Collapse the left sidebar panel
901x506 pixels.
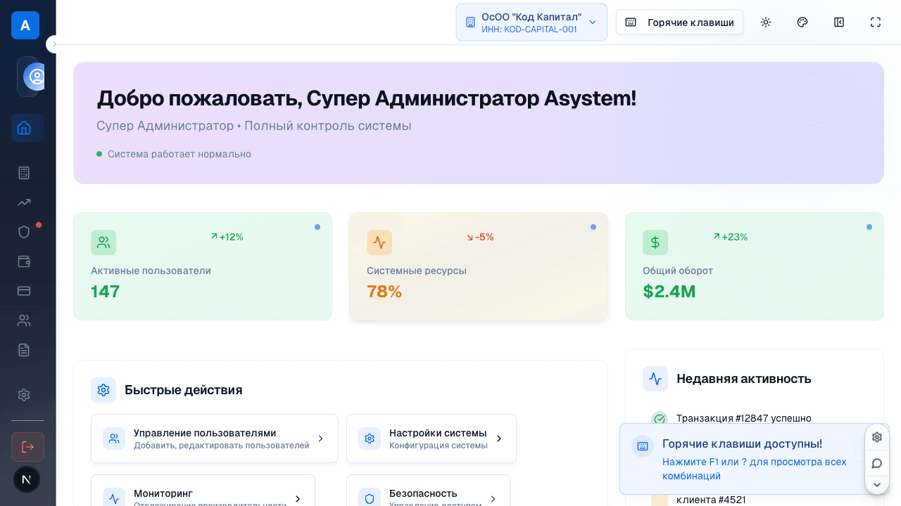click(838, 22)
